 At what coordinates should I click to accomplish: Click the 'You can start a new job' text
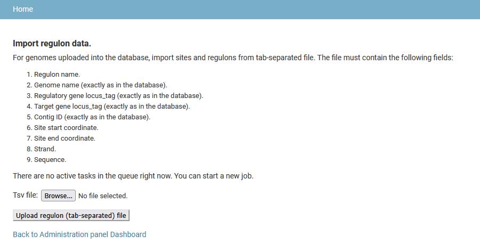[x=214, y=176]
